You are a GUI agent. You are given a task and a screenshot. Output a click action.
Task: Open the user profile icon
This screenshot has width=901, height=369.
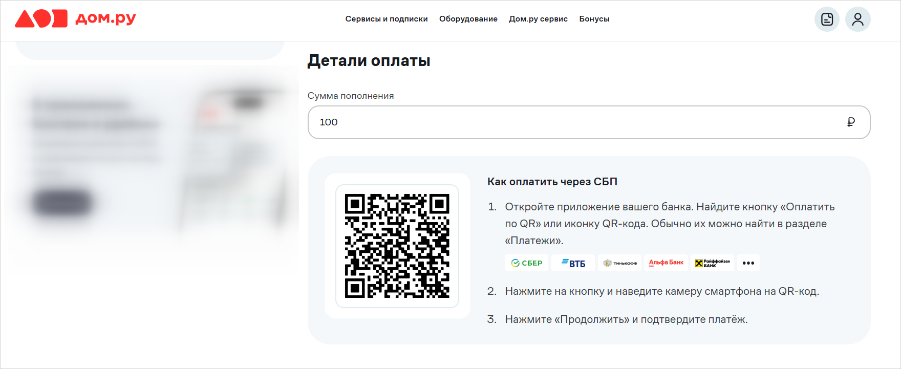858,19
